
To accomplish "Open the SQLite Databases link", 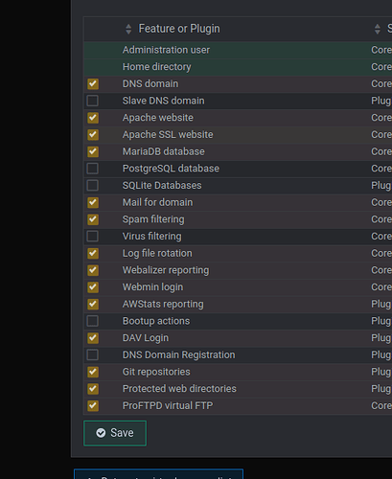I will [x=162, y=185].
